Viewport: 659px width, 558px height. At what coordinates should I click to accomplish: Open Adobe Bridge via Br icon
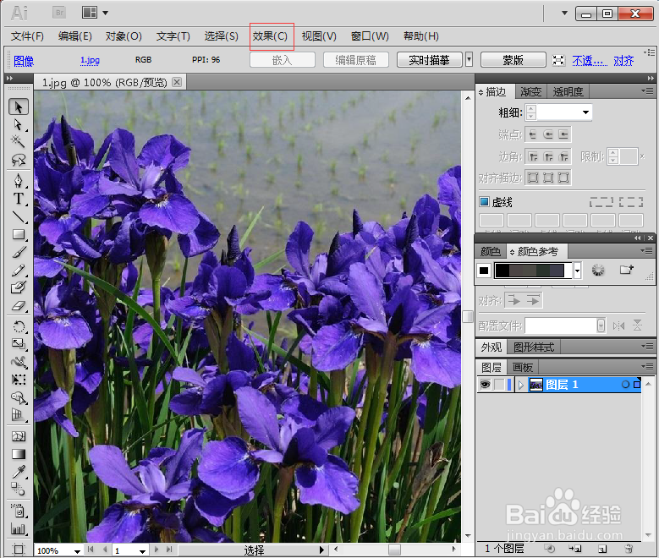(60, 13)
